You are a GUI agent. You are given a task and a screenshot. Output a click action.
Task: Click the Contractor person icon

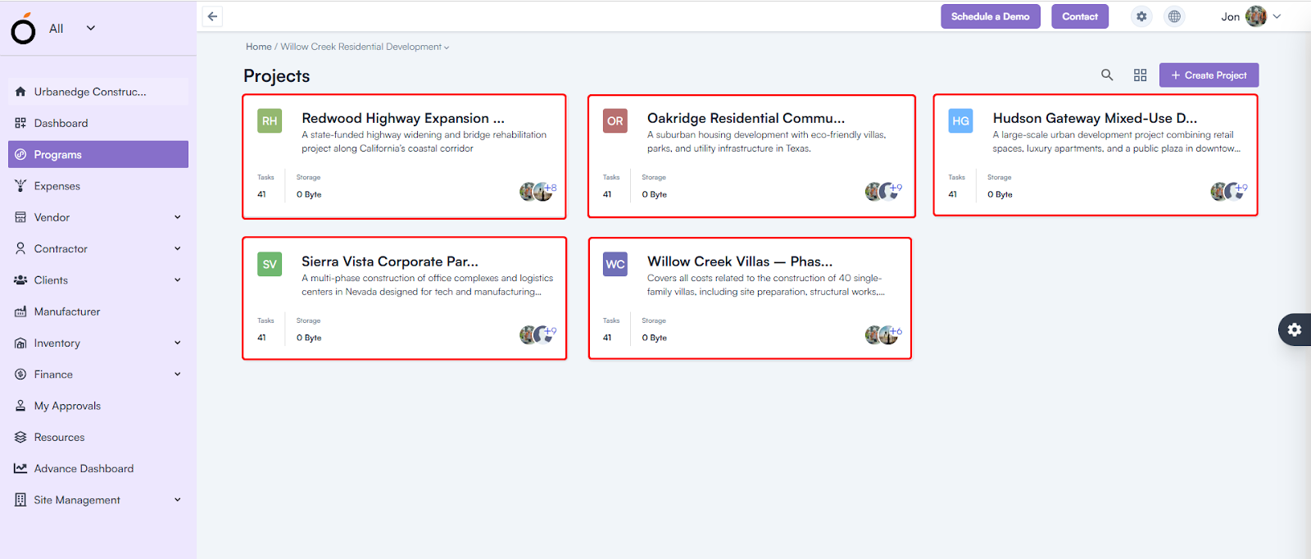[20, 248]
